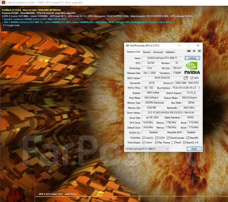Click the 448.0 GB/s bandwidth value
Viewport: 228px width, 202px height.
click(x=189, y=108)
